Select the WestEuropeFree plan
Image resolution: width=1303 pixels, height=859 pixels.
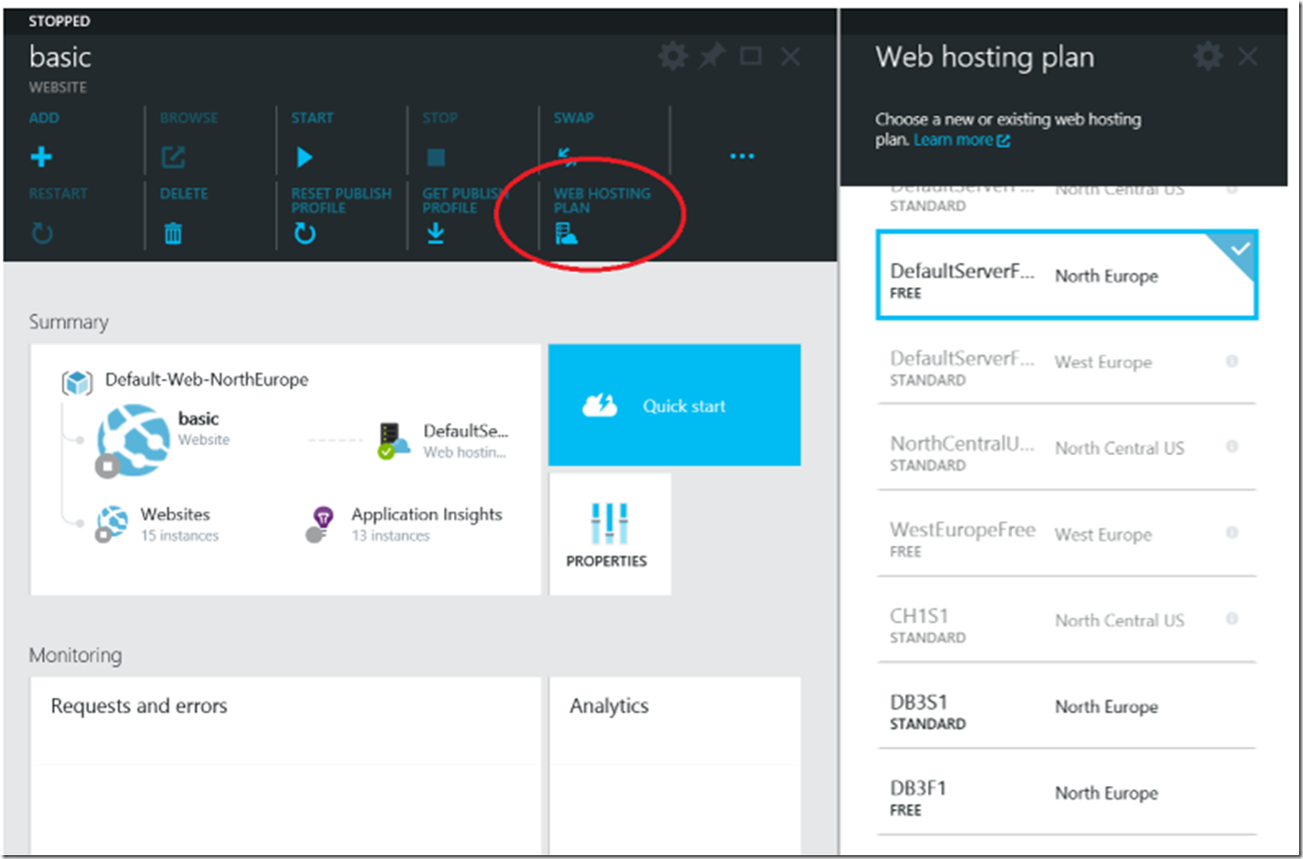pos(1066,534)
